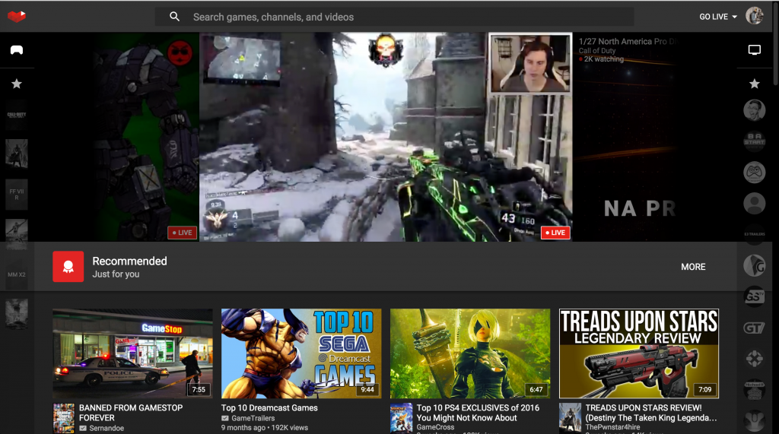Screen dimensions: 779x434
Task: Click GameCross channel avatar beside the video
Action: pos(401,418)
